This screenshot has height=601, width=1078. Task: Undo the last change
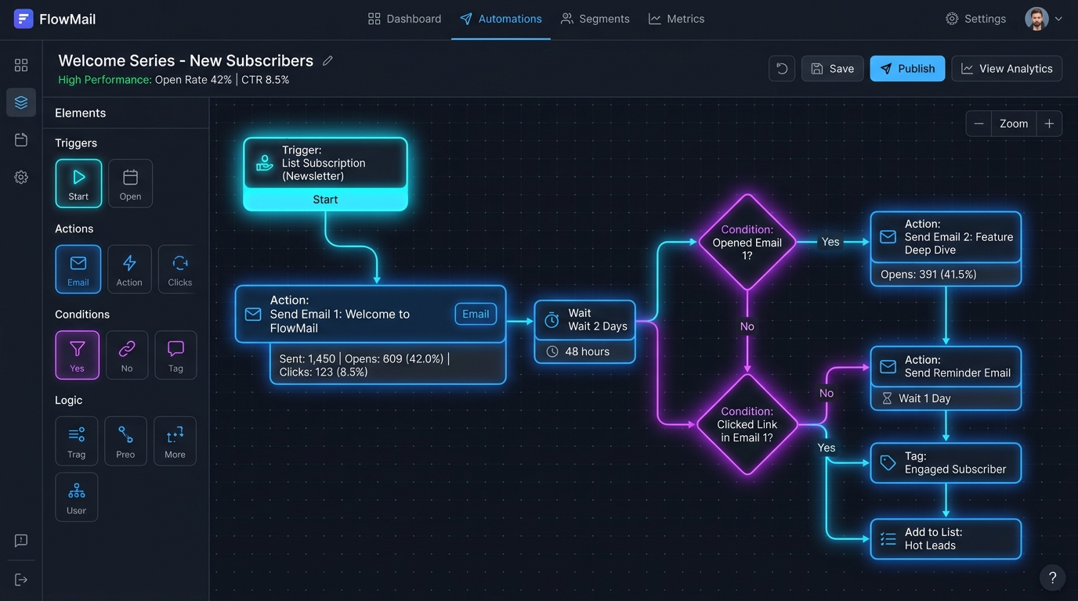(x=782, y=69)
